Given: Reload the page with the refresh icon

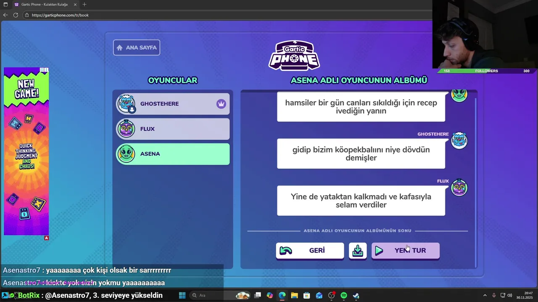Looking at the screenshot, I should pyautogui.click(x=16, y=15).
